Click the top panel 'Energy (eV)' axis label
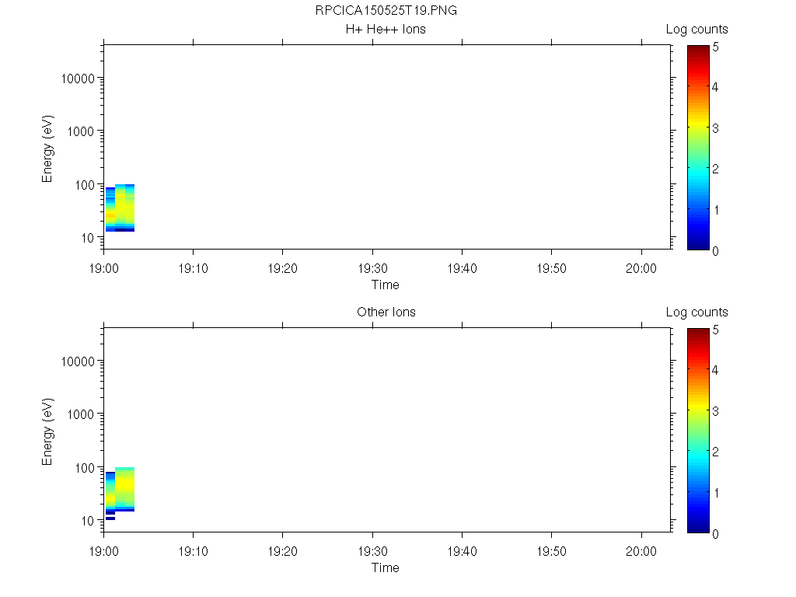The height and width of the screenshot is (597, 796). 47,148
